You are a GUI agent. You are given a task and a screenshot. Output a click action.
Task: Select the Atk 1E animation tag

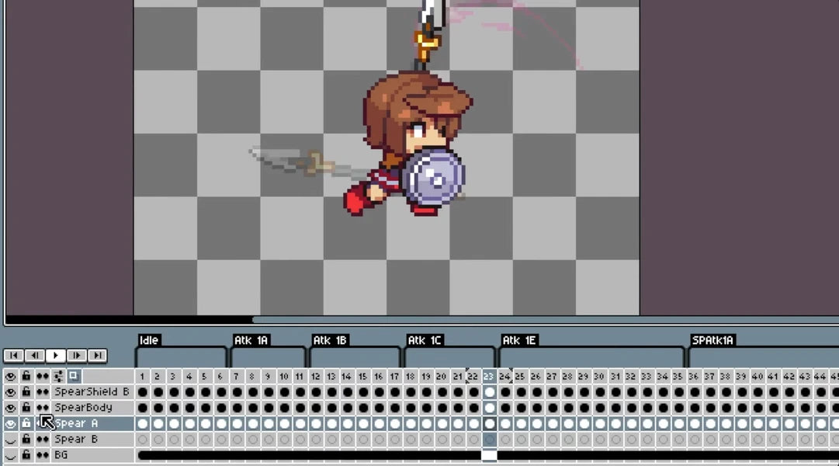pos(519,340)
